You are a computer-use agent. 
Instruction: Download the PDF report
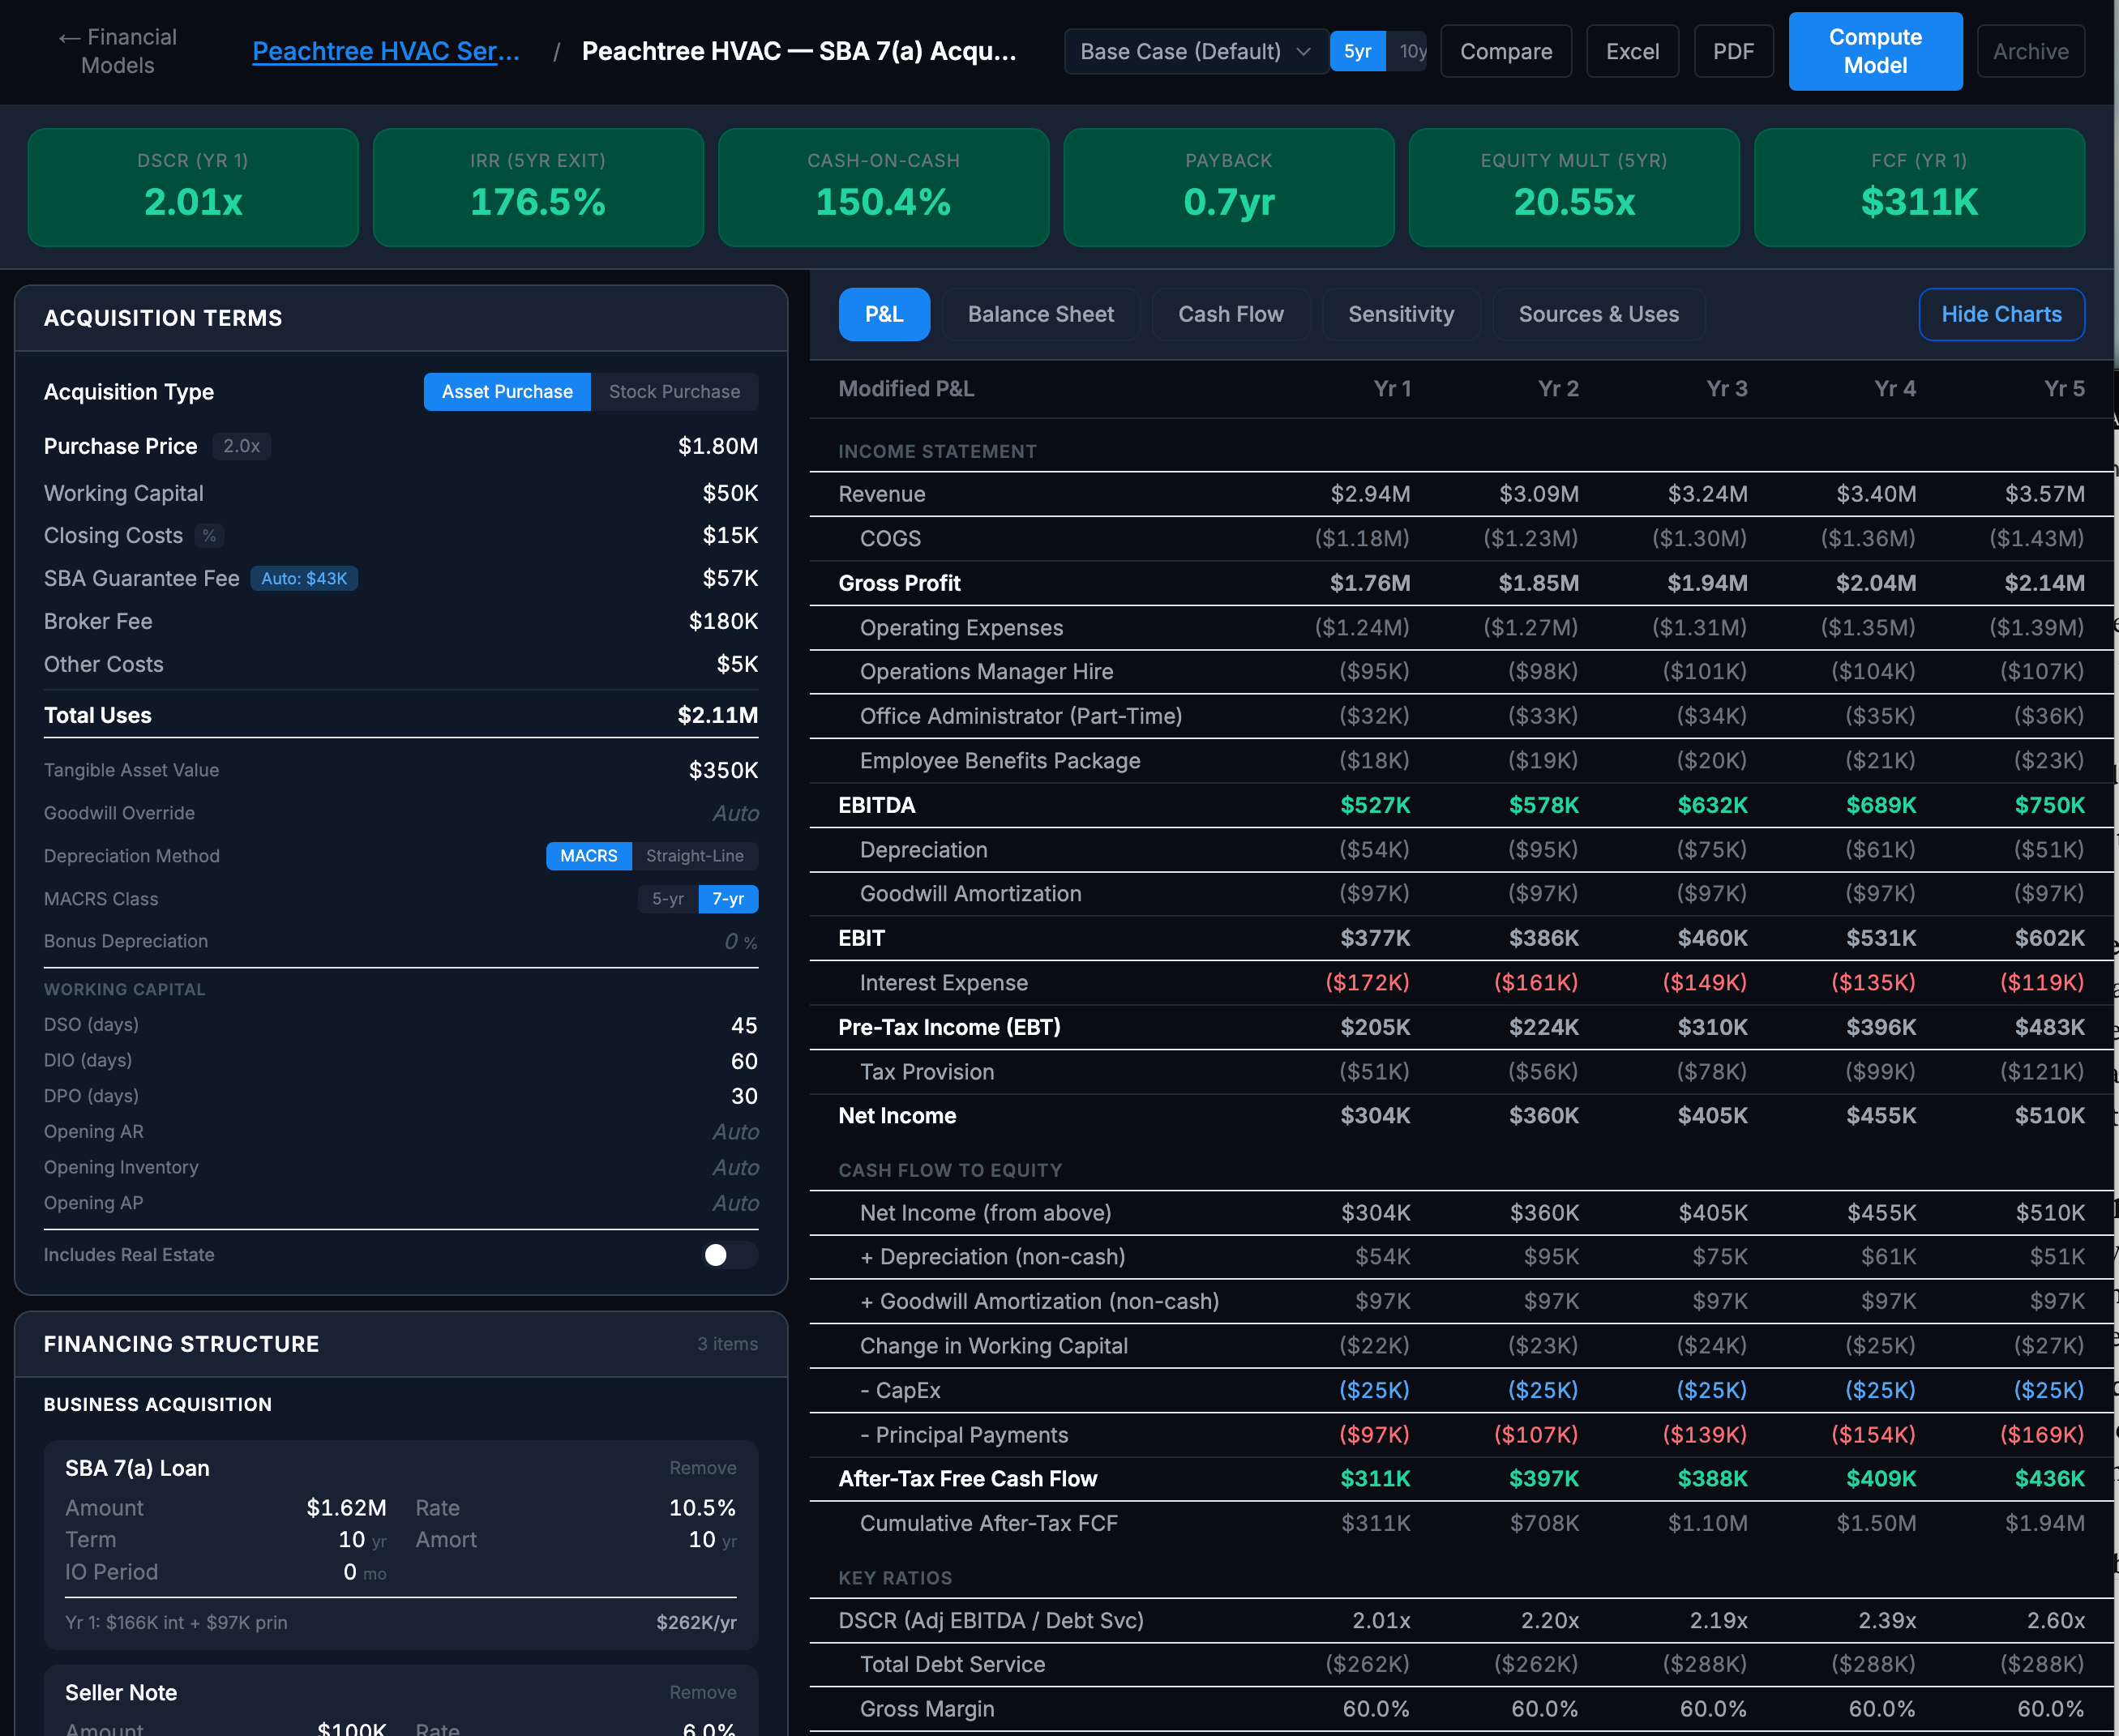[x=1733, y=51]
